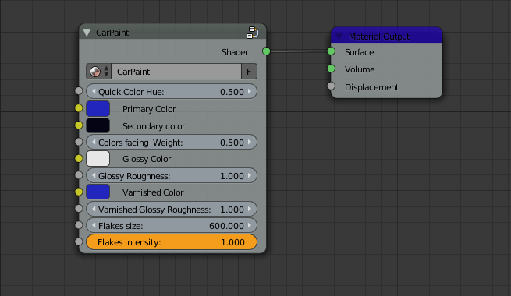Increase Flakes size with right arrow

250,225
